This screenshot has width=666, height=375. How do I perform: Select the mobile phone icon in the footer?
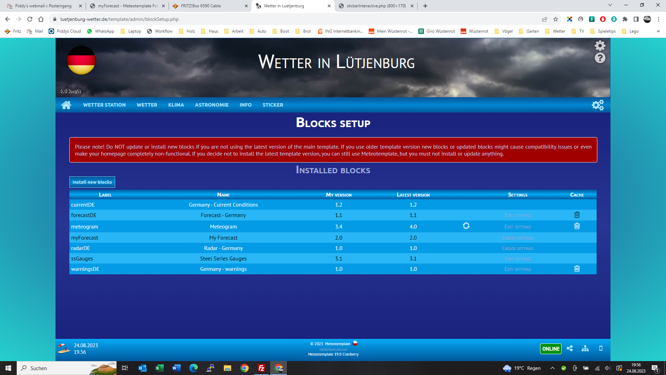coord(601,349)
